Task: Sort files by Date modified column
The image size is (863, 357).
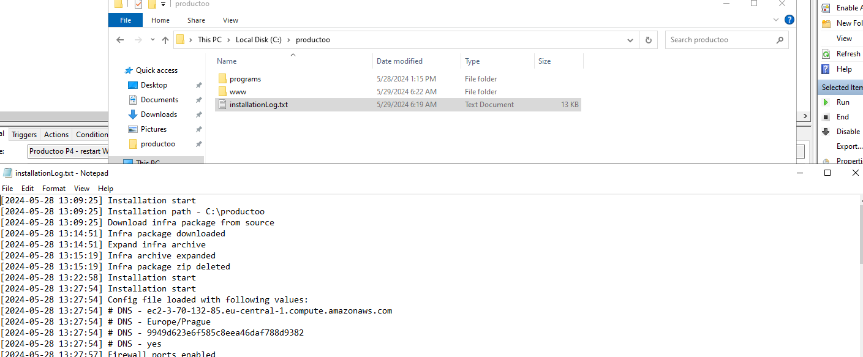Action: coord(399,61)
